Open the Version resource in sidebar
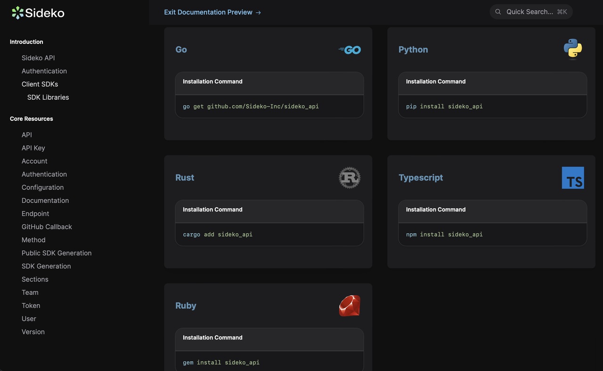The image size is (603, 371). (x=33, y=332)
